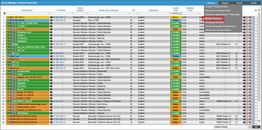262x130 pixels.
Task: Click tag icon for Hosts row
Action: 250,74
